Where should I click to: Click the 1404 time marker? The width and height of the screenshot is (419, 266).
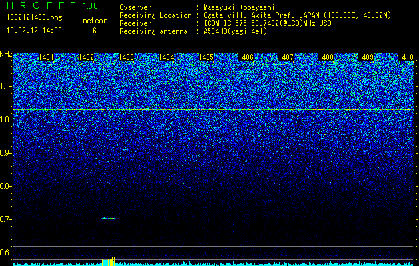pyautogui.click(x=167, y=57)
